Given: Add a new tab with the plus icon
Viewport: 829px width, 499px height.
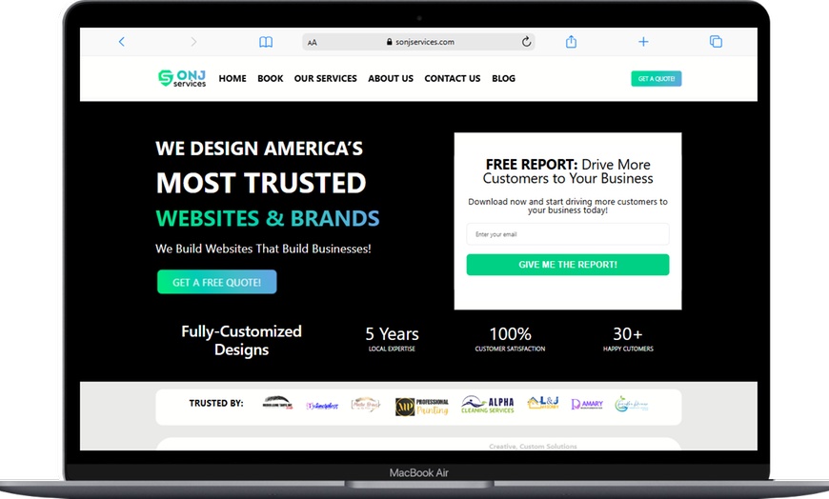Looking at the screenshot, I should [x=643, y=42].
